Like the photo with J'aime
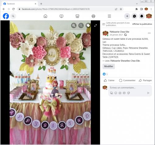Screen dimensions: 155x145 pyautogui.click(x=109, y=80)
